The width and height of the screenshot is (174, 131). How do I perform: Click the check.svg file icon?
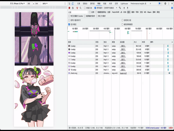[x=69, y=73]
